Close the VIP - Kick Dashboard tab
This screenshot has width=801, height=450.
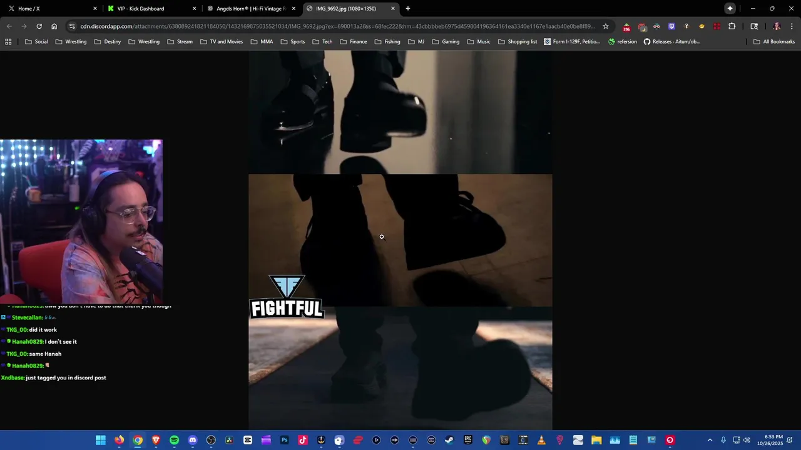pyautogui.click(x=195, y=9)
